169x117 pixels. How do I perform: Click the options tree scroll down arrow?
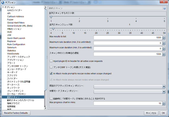pyautogui.click(x=45, y=108)
